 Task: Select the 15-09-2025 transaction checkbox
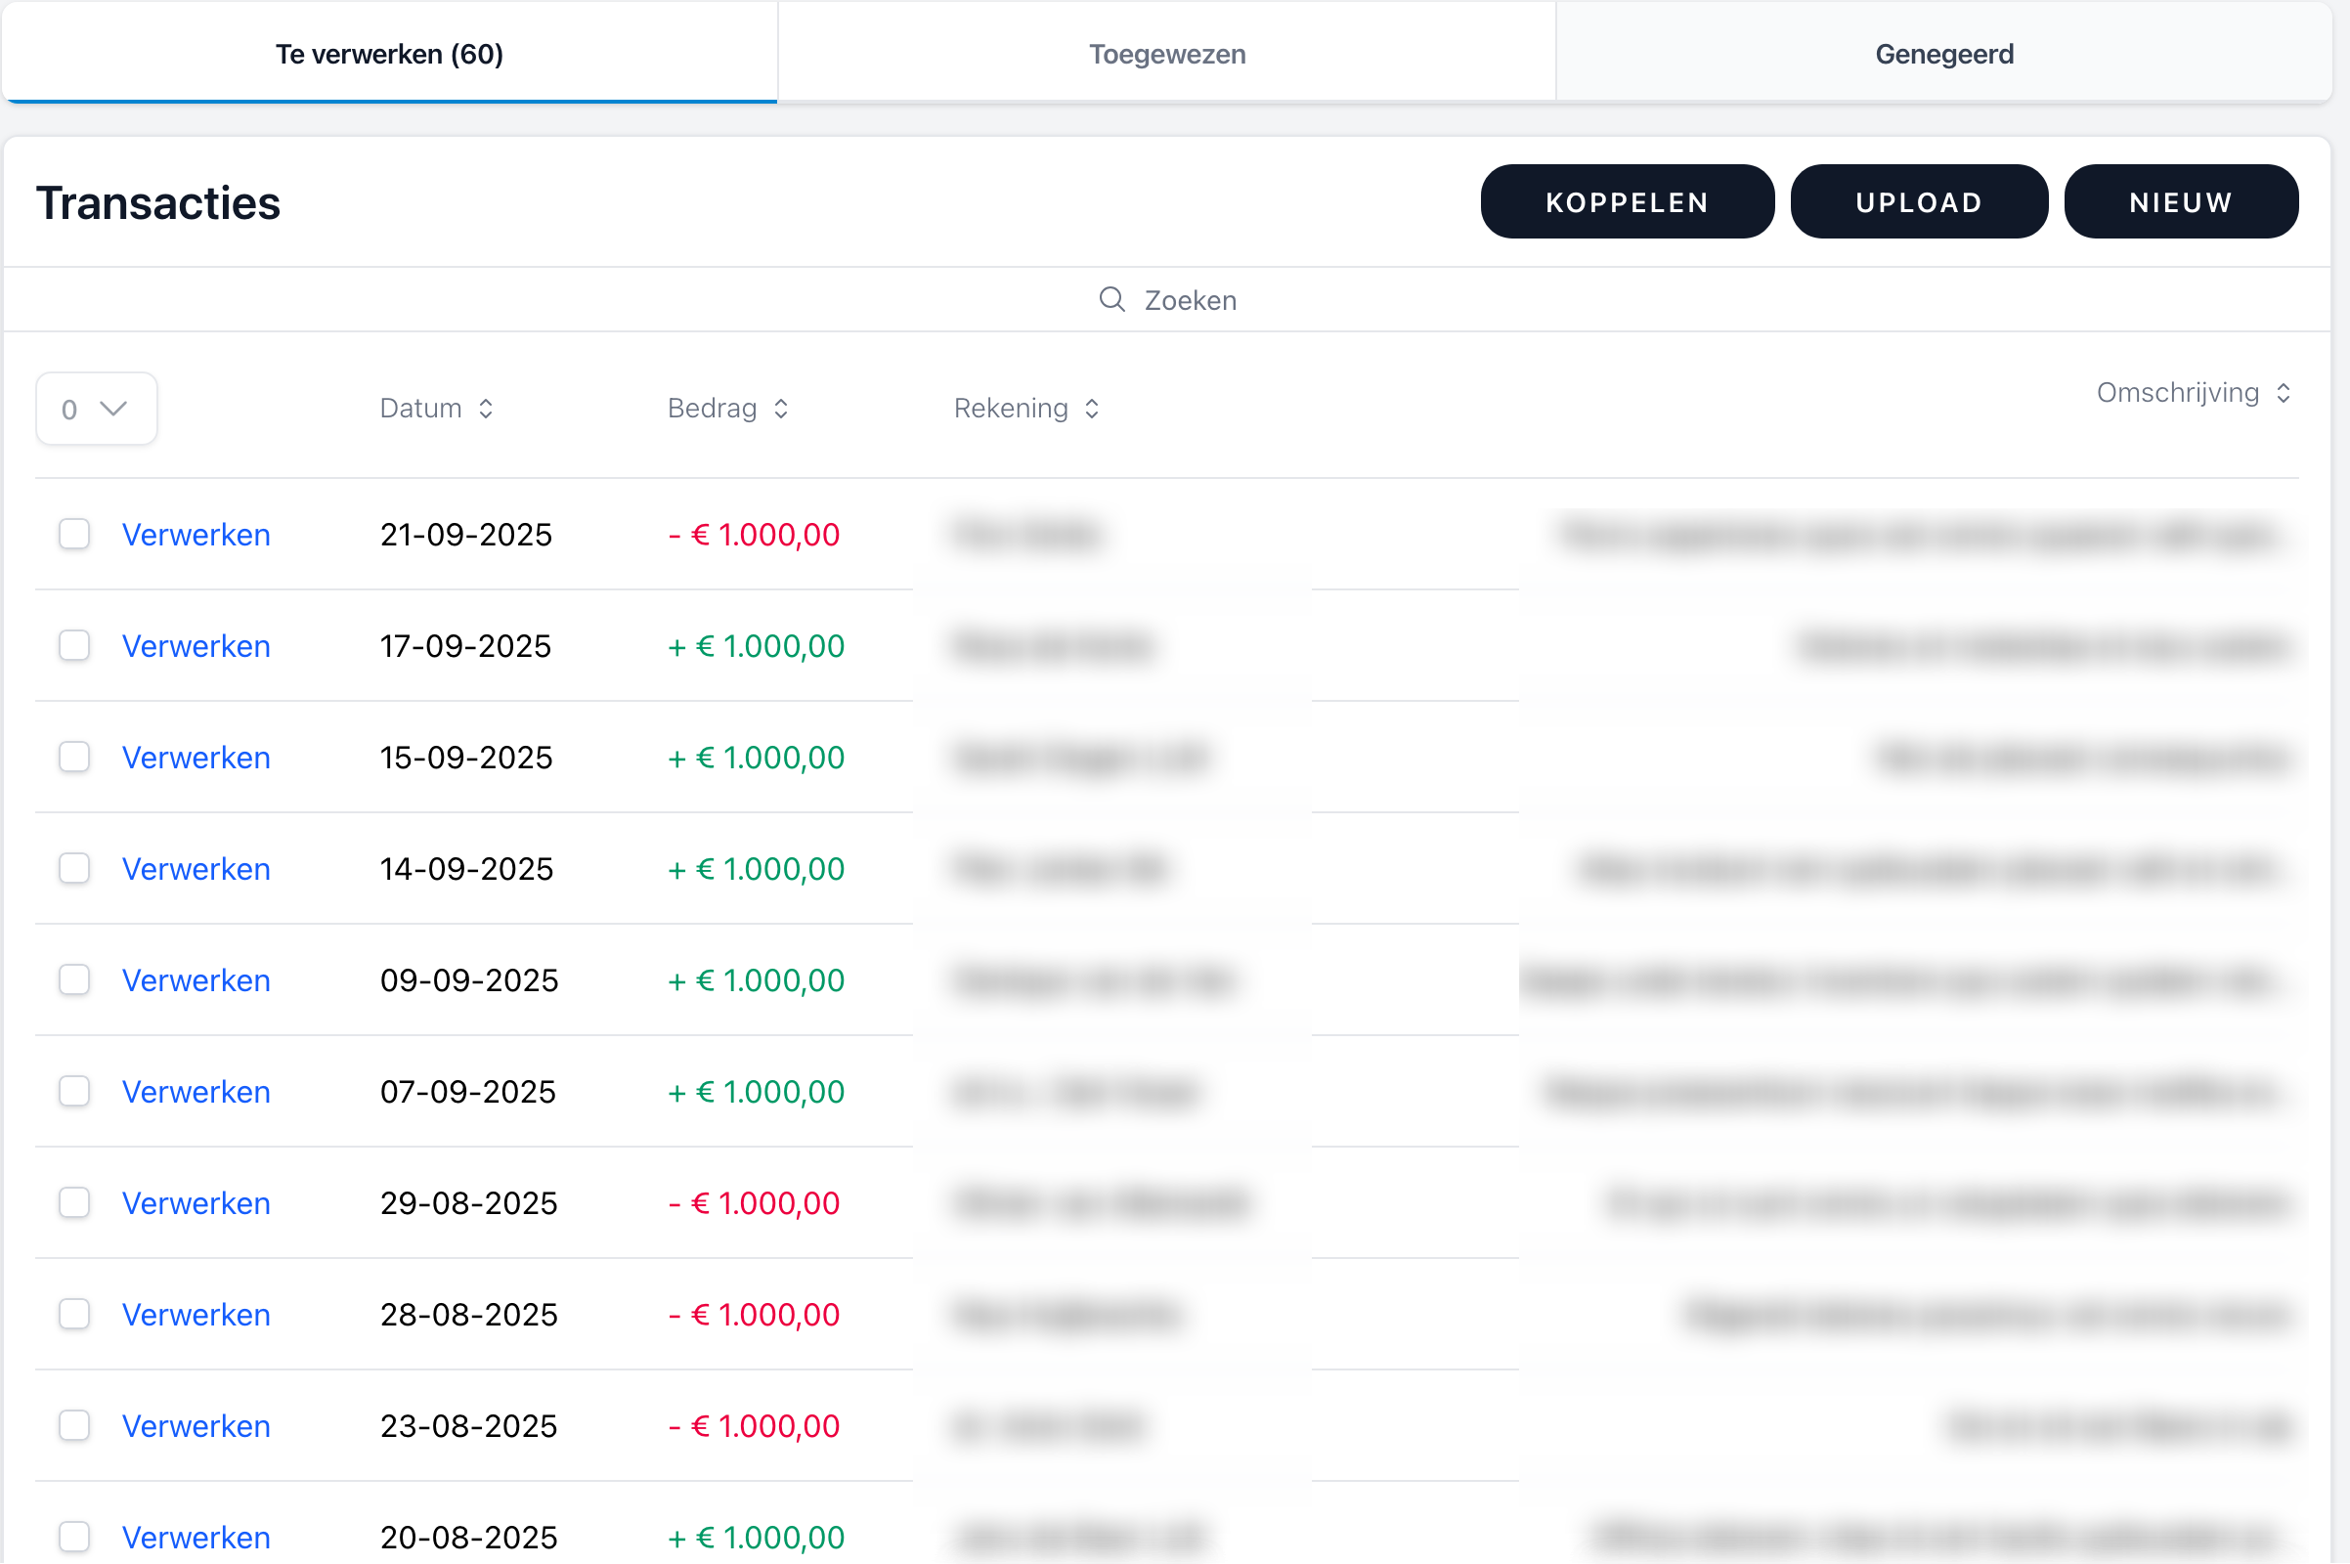75,757
